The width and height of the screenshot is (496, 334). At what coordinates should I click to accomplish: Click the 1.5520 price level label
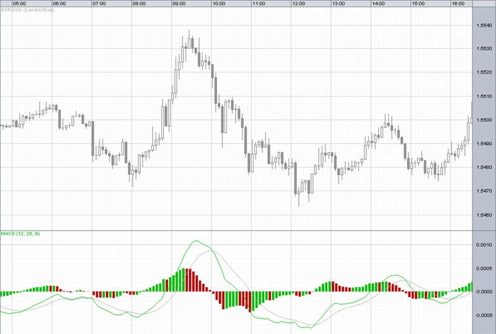(484, 72)
